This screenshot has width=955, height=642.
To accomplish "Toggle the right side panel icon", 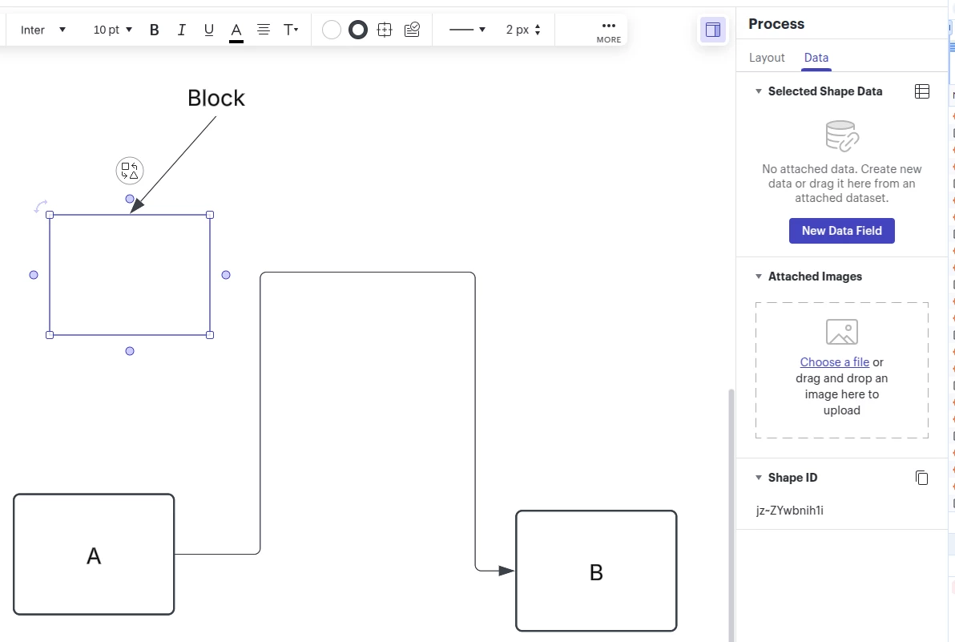I will coord(712,29).
